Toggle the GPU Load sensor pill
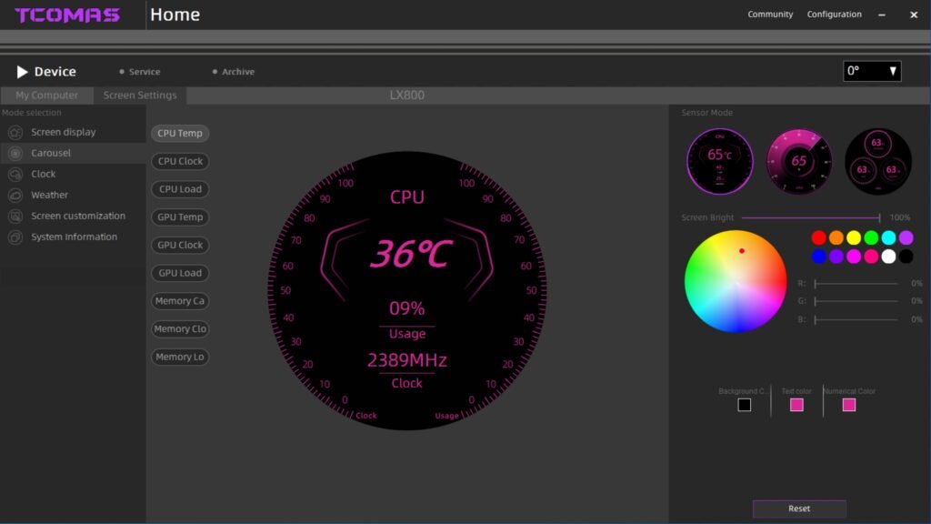This screenshot has height=524, width=931. pos(180,273)
